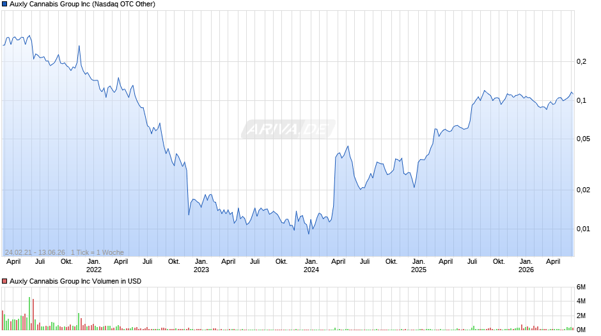Click the 'Jan.' label above 2023
The height and width of the screenshot is (336, 601).
click(x=201, y=262)
